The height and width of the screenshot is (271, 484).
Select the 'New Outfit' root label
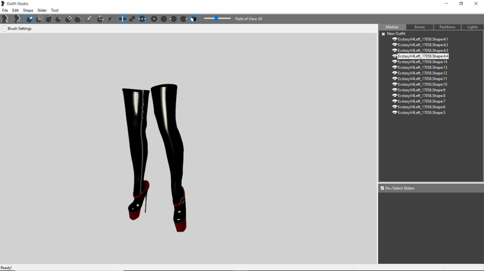pyautogui.click(x=396, y=33)
